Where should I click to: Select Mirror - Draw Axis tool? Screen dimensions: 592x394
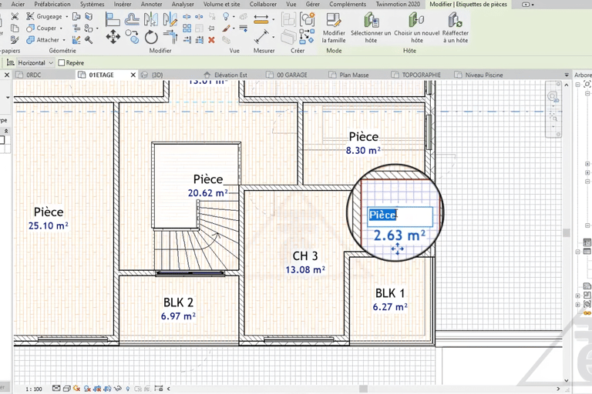[170, 18]
